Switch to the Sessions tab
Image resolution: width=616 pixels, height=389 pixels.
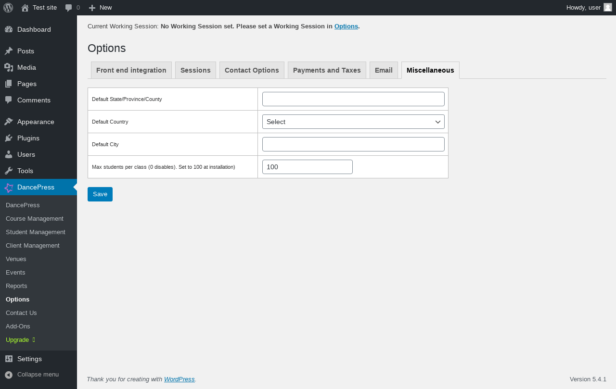(195, 70)
